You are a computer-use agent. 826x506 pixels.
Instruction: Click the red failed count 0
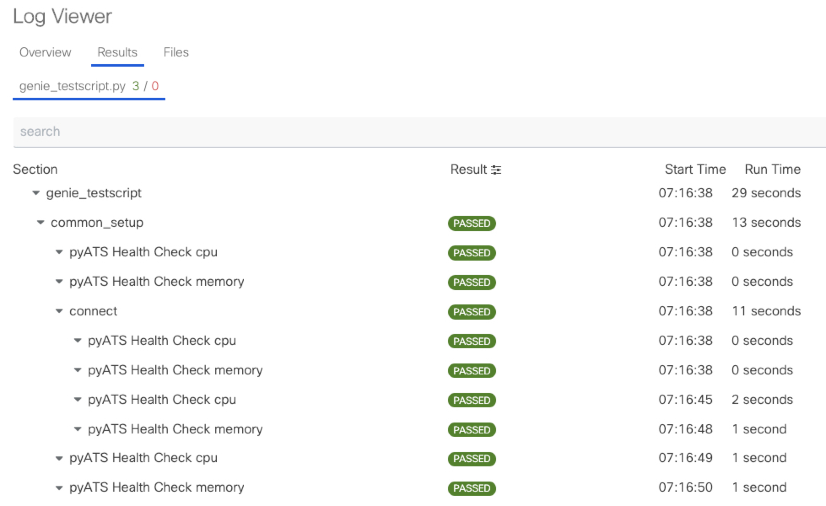[155, 86]
